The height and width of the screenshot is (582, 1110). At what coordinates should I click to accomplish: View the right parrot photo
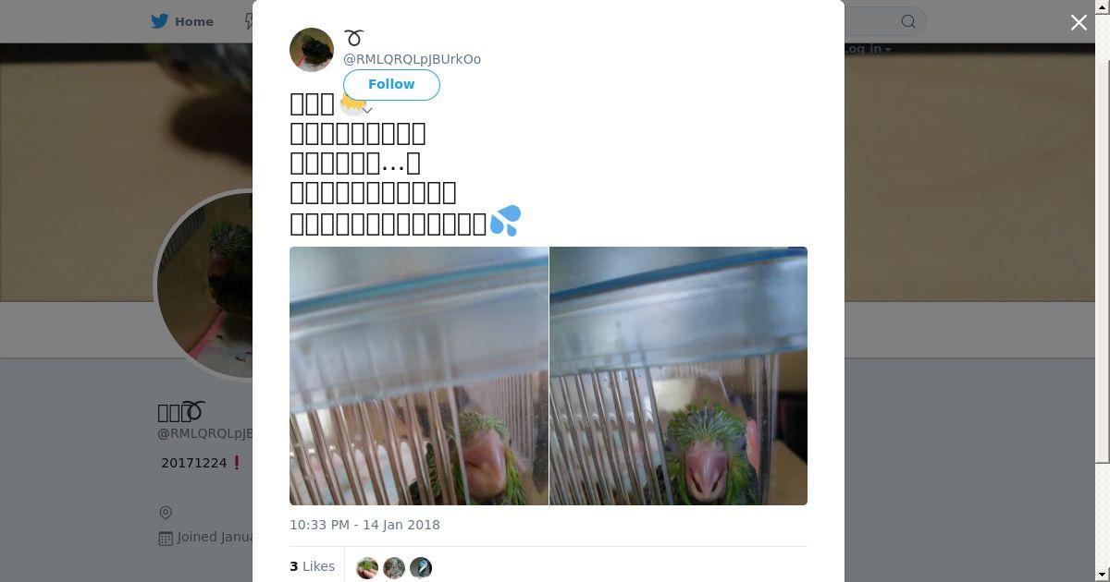pyautogui.click(x=679, y=376)
